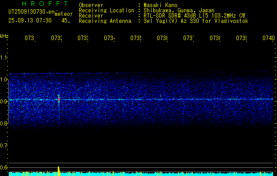Select Shibukawa, Gunma, Japan text
Viewport: 277px width, 176px height.
[179, 11]
